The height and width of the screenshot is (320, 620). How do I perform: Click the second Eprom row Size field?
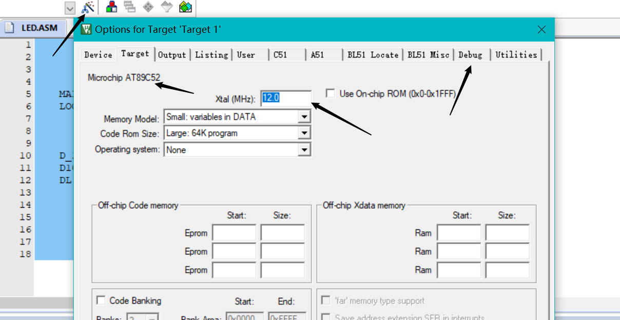pos(282,251)
